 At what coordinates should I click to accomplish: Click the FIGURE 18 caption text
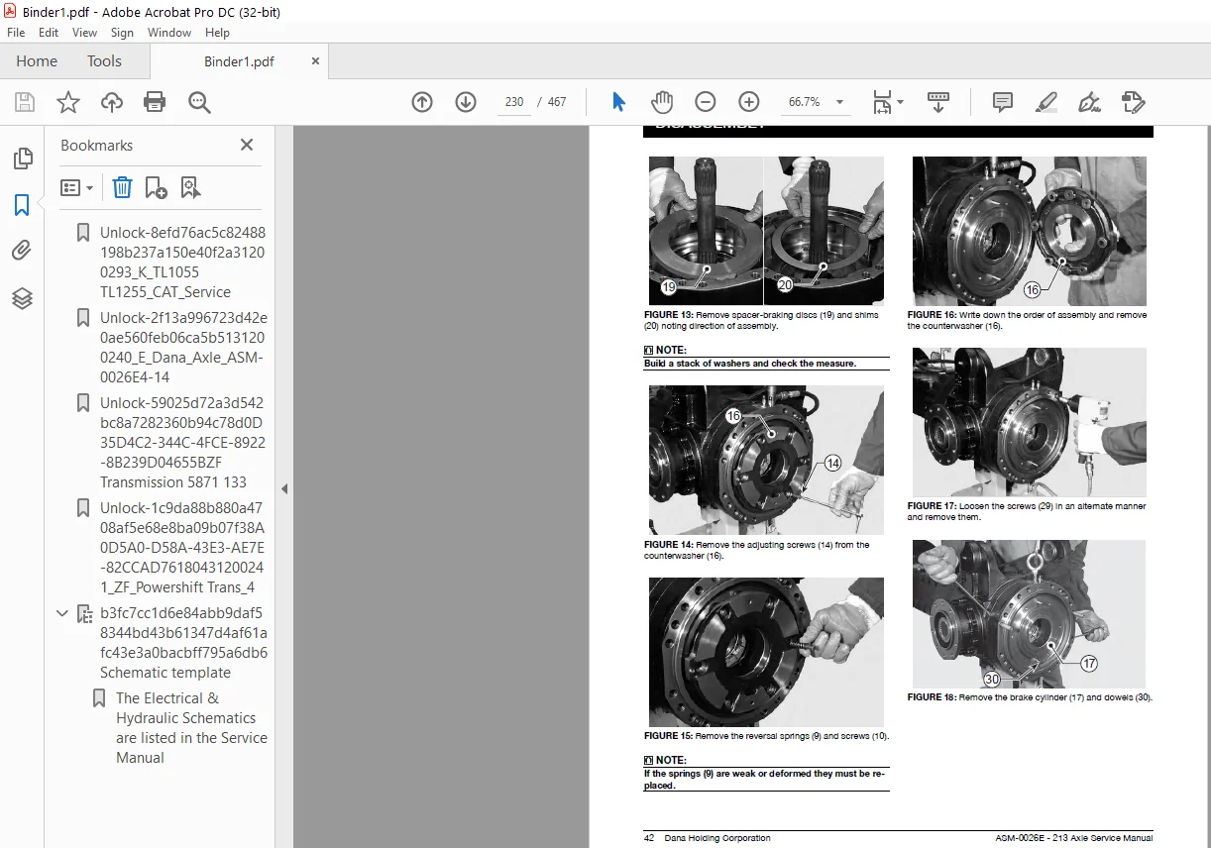1030,697
